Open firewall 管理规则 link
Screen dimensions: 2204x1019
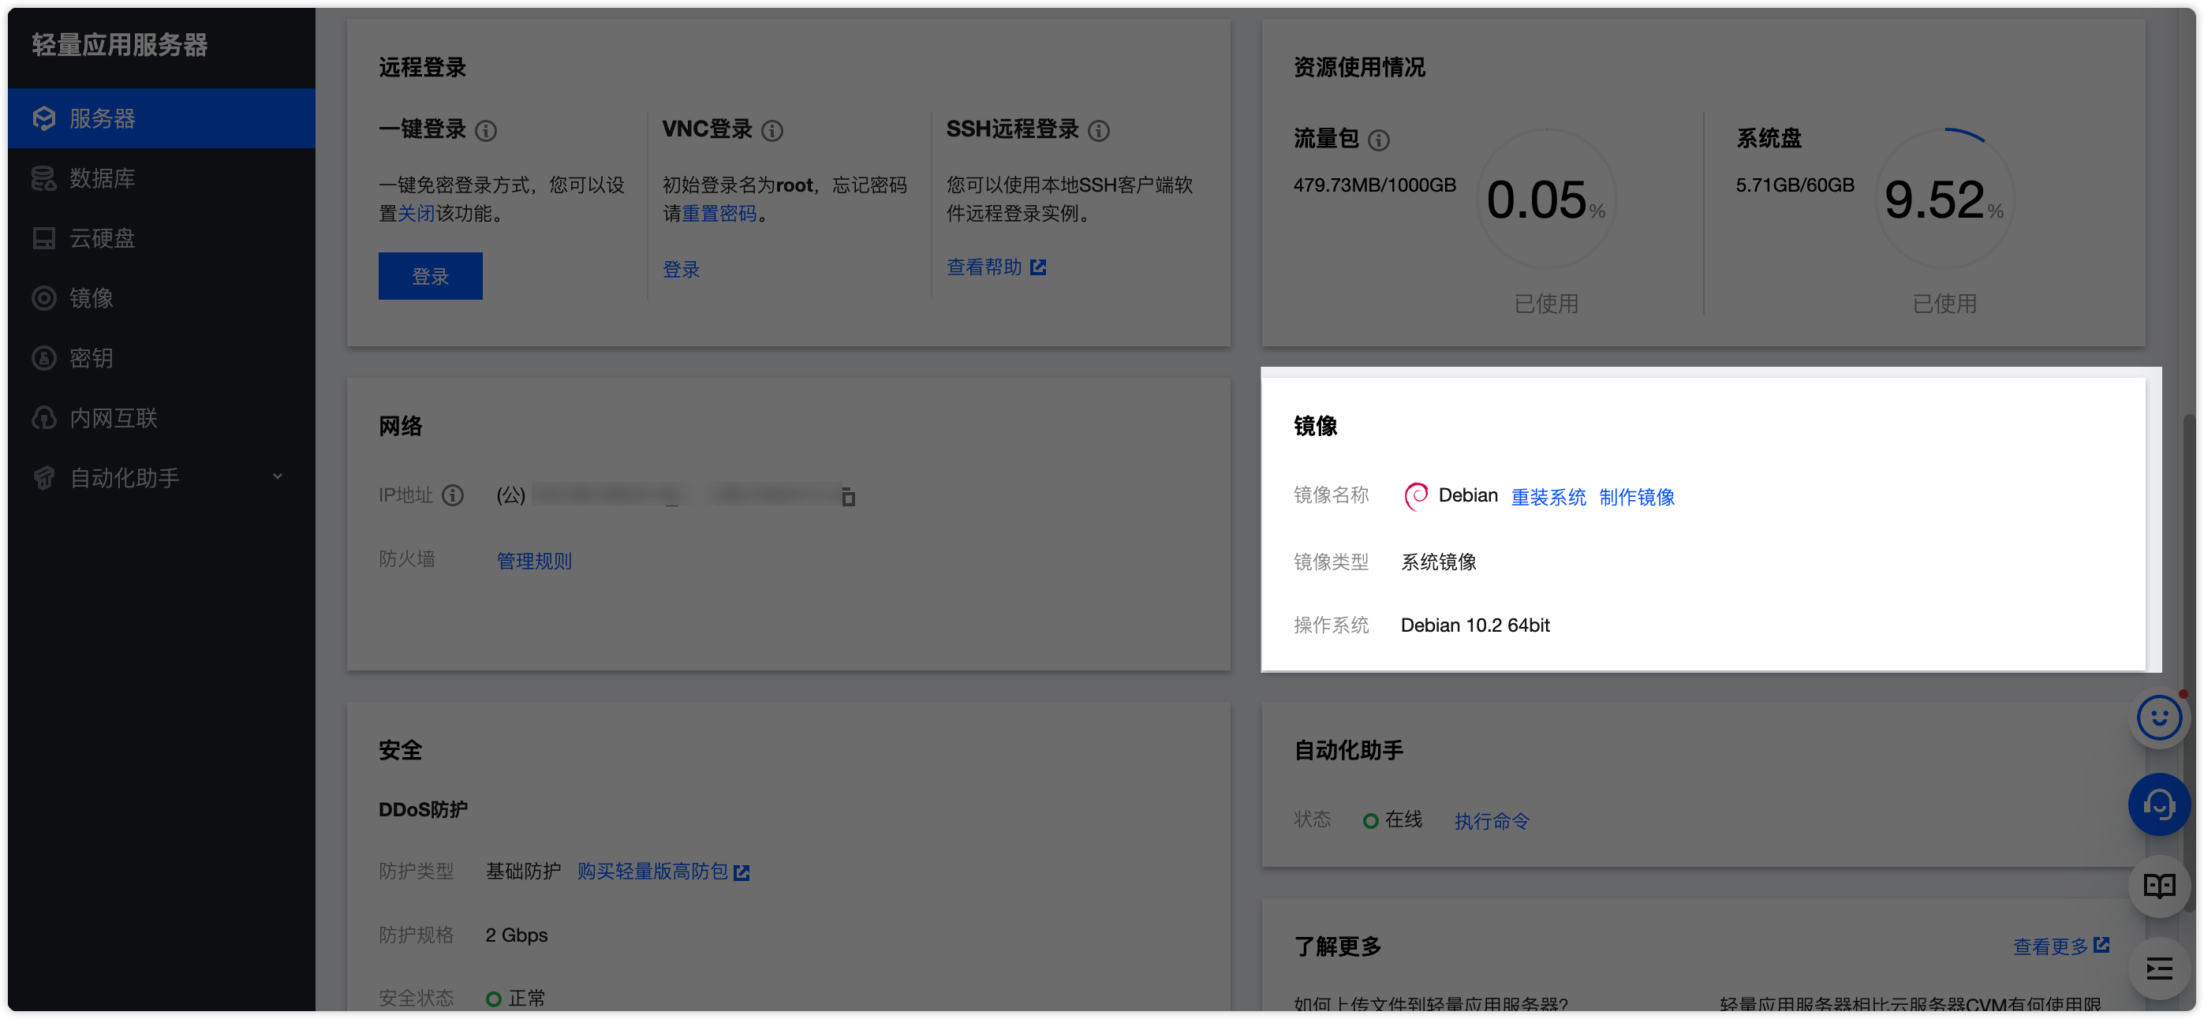[534, 561]
